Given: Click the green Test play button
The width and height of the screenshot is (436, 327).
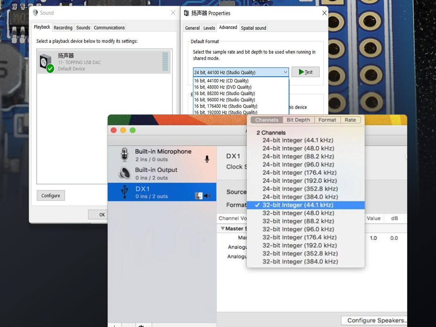Looking at the screenshot, I should click(305, 72).
